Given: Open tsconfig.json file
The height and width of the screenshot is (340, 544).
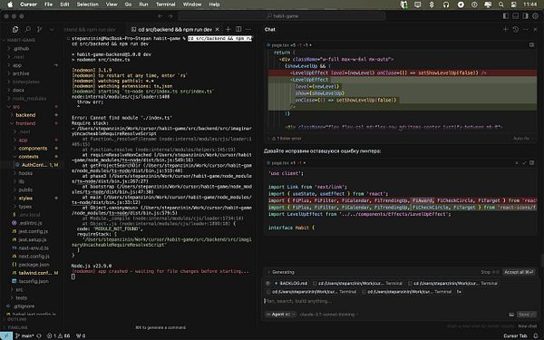Looking at the screenshot, I should (34, 281).
